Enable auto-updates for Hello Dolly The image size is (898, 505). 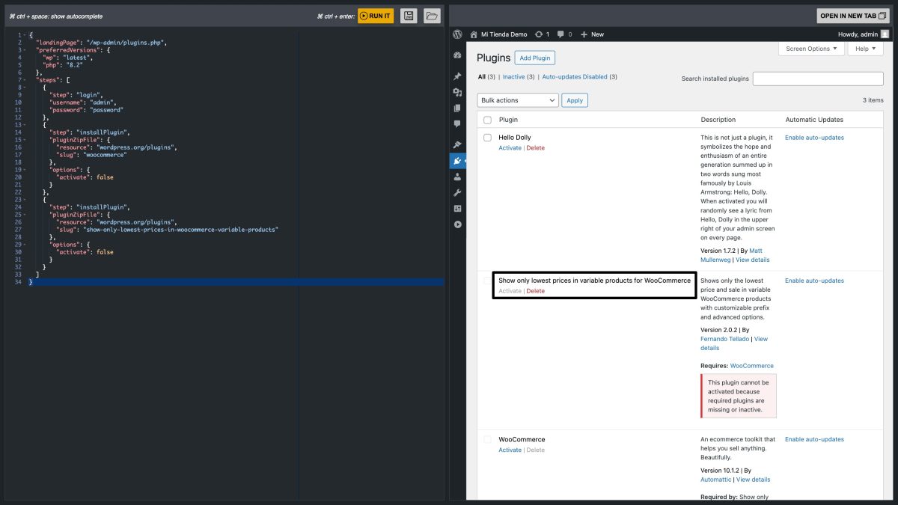(x=813, y=137)
